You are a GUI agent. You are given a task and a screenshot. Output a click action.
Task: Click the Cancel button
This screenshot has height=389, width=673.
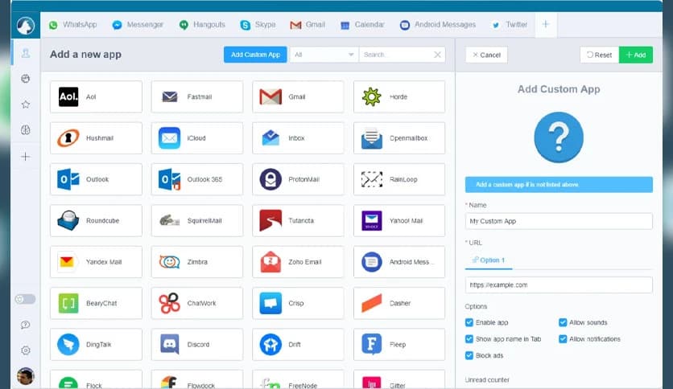pyautogui.click(x=487, y=55)
